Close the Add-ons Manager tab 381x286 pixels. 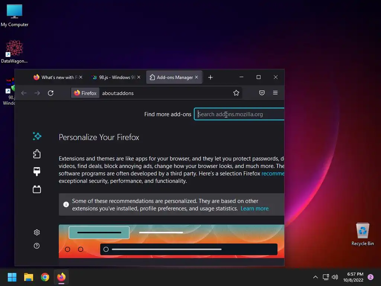point(196,77)
